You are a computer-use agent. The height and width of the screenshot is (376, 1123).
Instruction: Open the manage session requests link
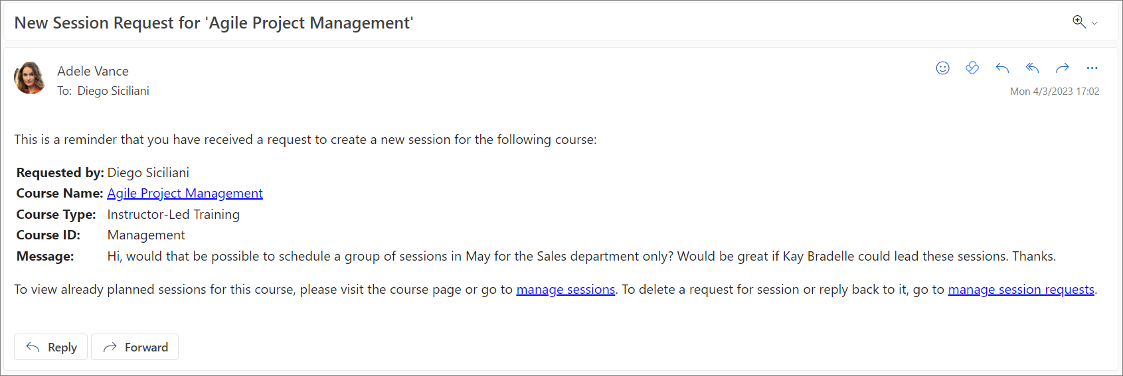pos(1021,289)
